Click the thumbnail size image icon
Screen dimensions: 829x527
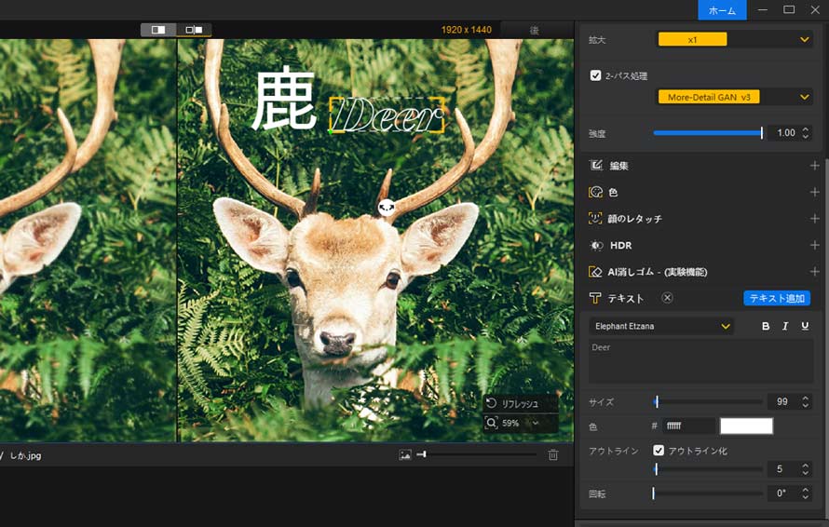tap(405, 454)
